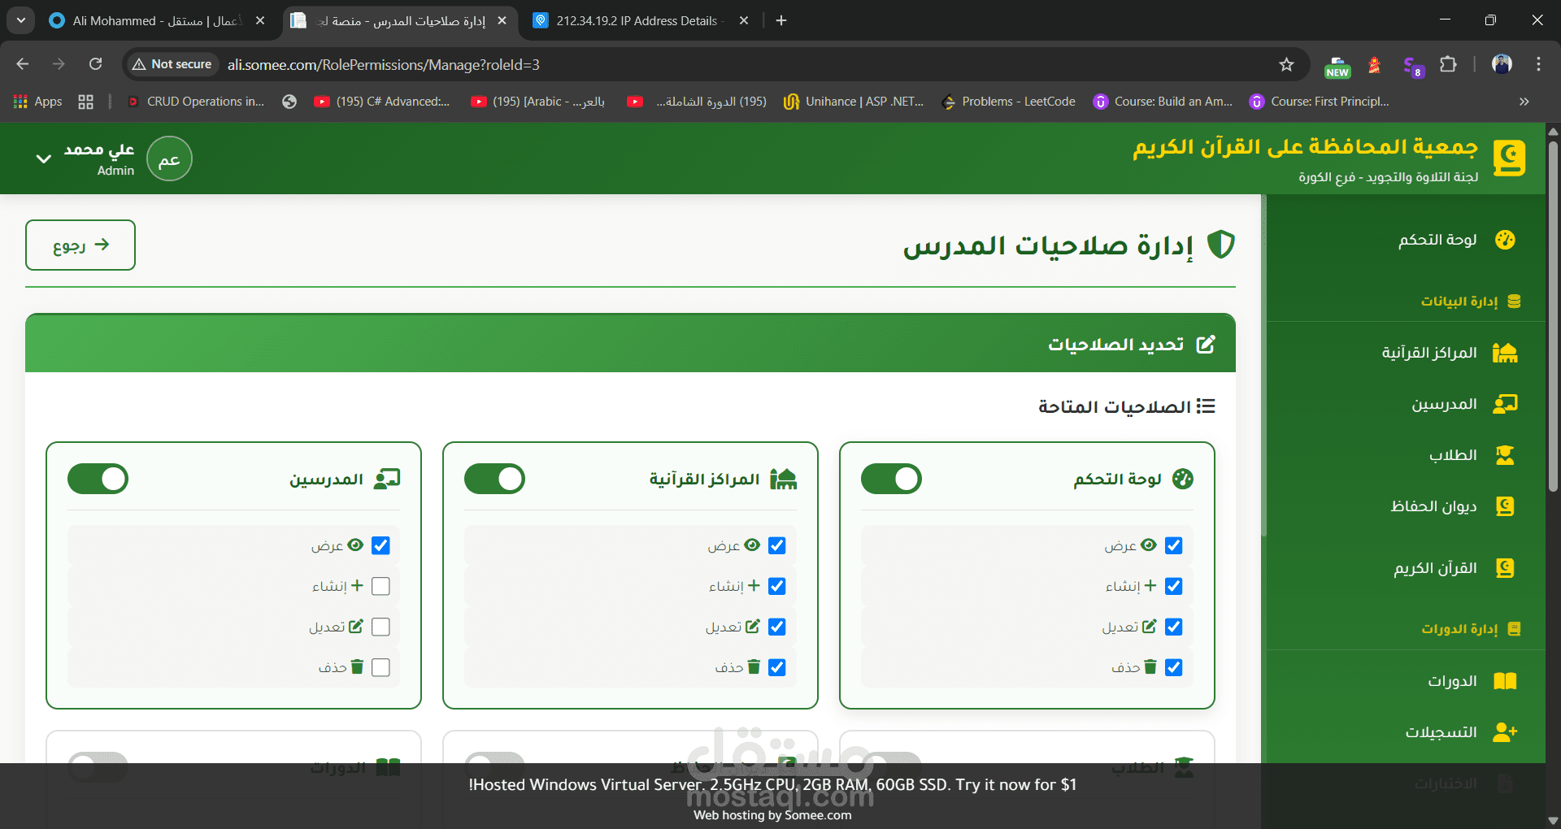Toggle المراكز القرآنية permission switch
Image resolution: width=1561 pixels, height=829 pixels.
(494, 479)
